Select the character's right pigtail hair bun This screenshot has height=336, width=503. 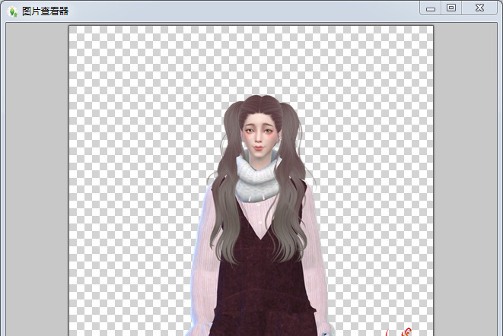[290, 122]
